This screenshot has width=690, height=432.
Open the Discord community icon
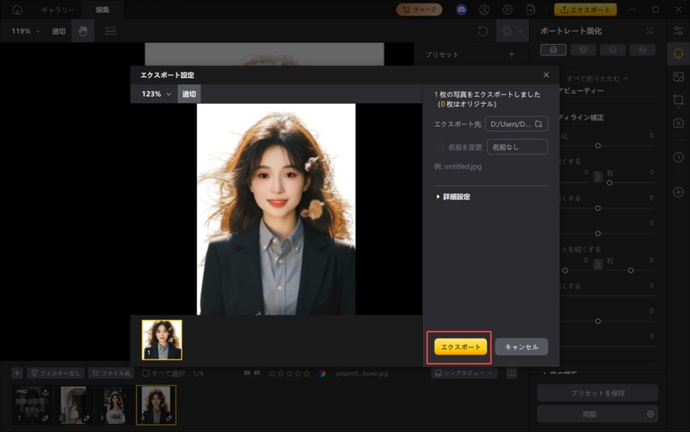pos(461,10)
